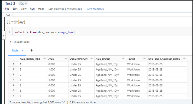Select the Table results tab

point(15,51)
